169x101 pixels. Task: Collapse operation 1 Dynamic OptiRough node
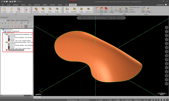click(x=5, y=34)
